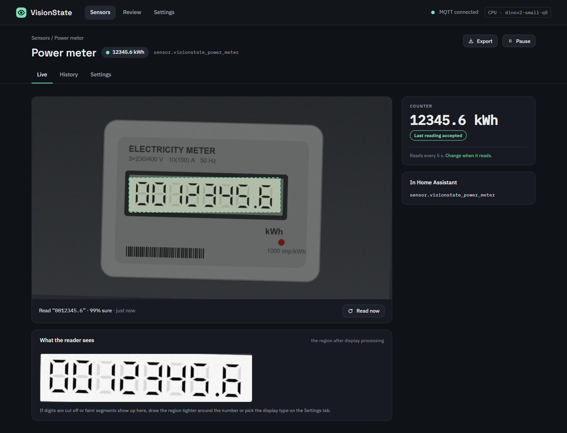Click the VisionState eye logo icon
The height and width of the screenshot is (433, 567).
tap(21, 12)
